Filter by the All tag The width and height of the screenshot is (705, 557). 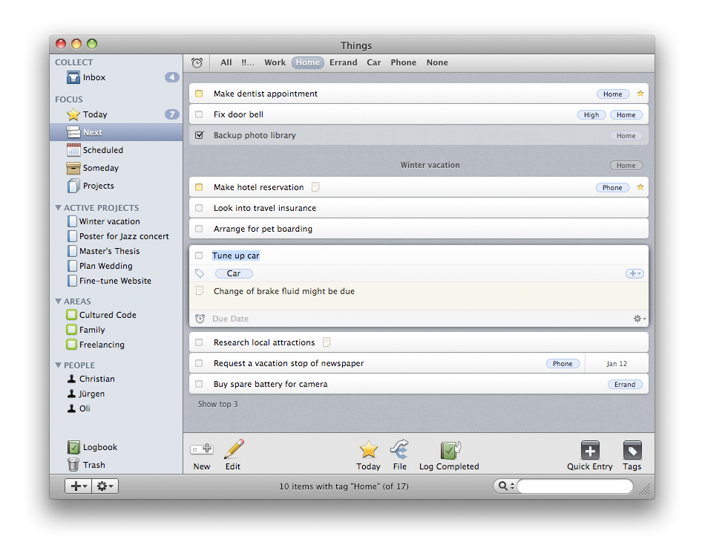226,62
